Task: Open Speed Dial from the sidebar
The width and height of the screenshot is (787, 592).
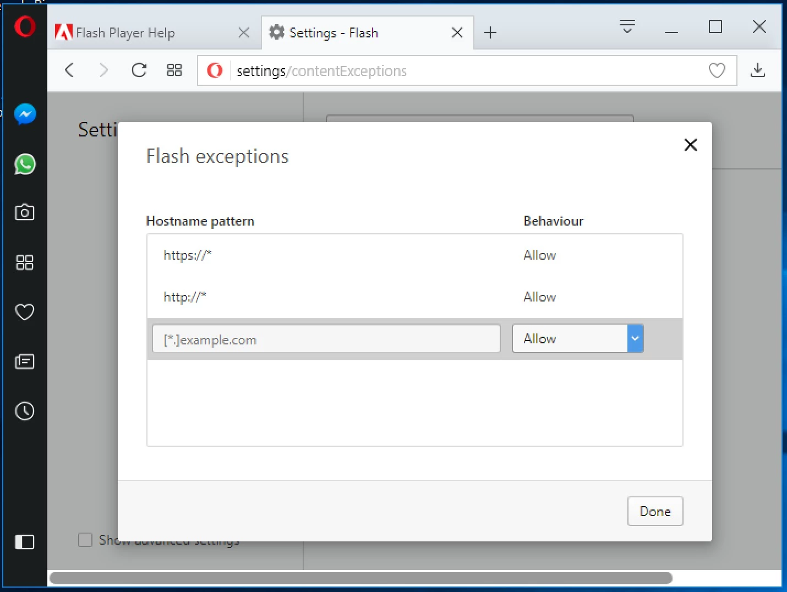Action: (25, 262)
